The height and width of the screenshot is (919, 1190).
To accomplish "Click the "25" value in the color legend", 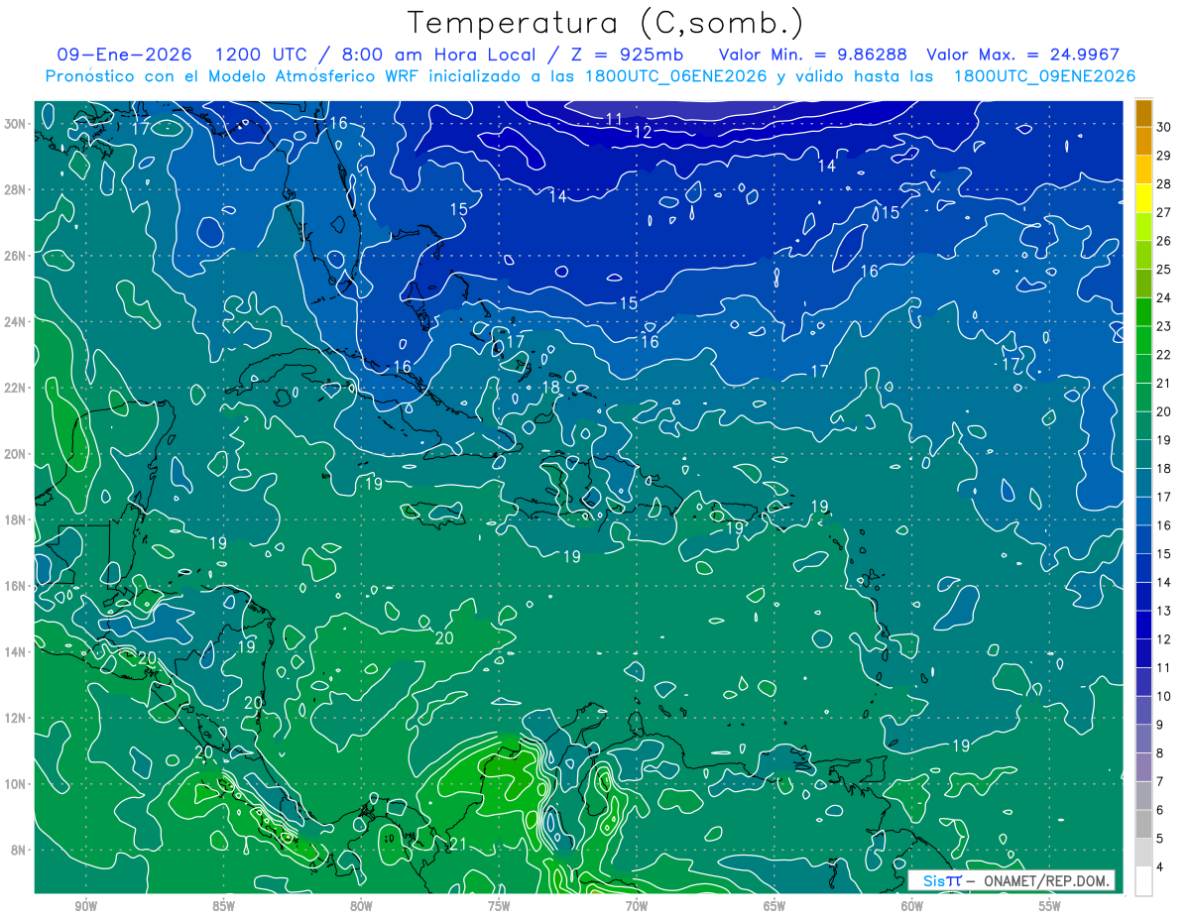I will pyautogui.click(x=1163, y=270).
